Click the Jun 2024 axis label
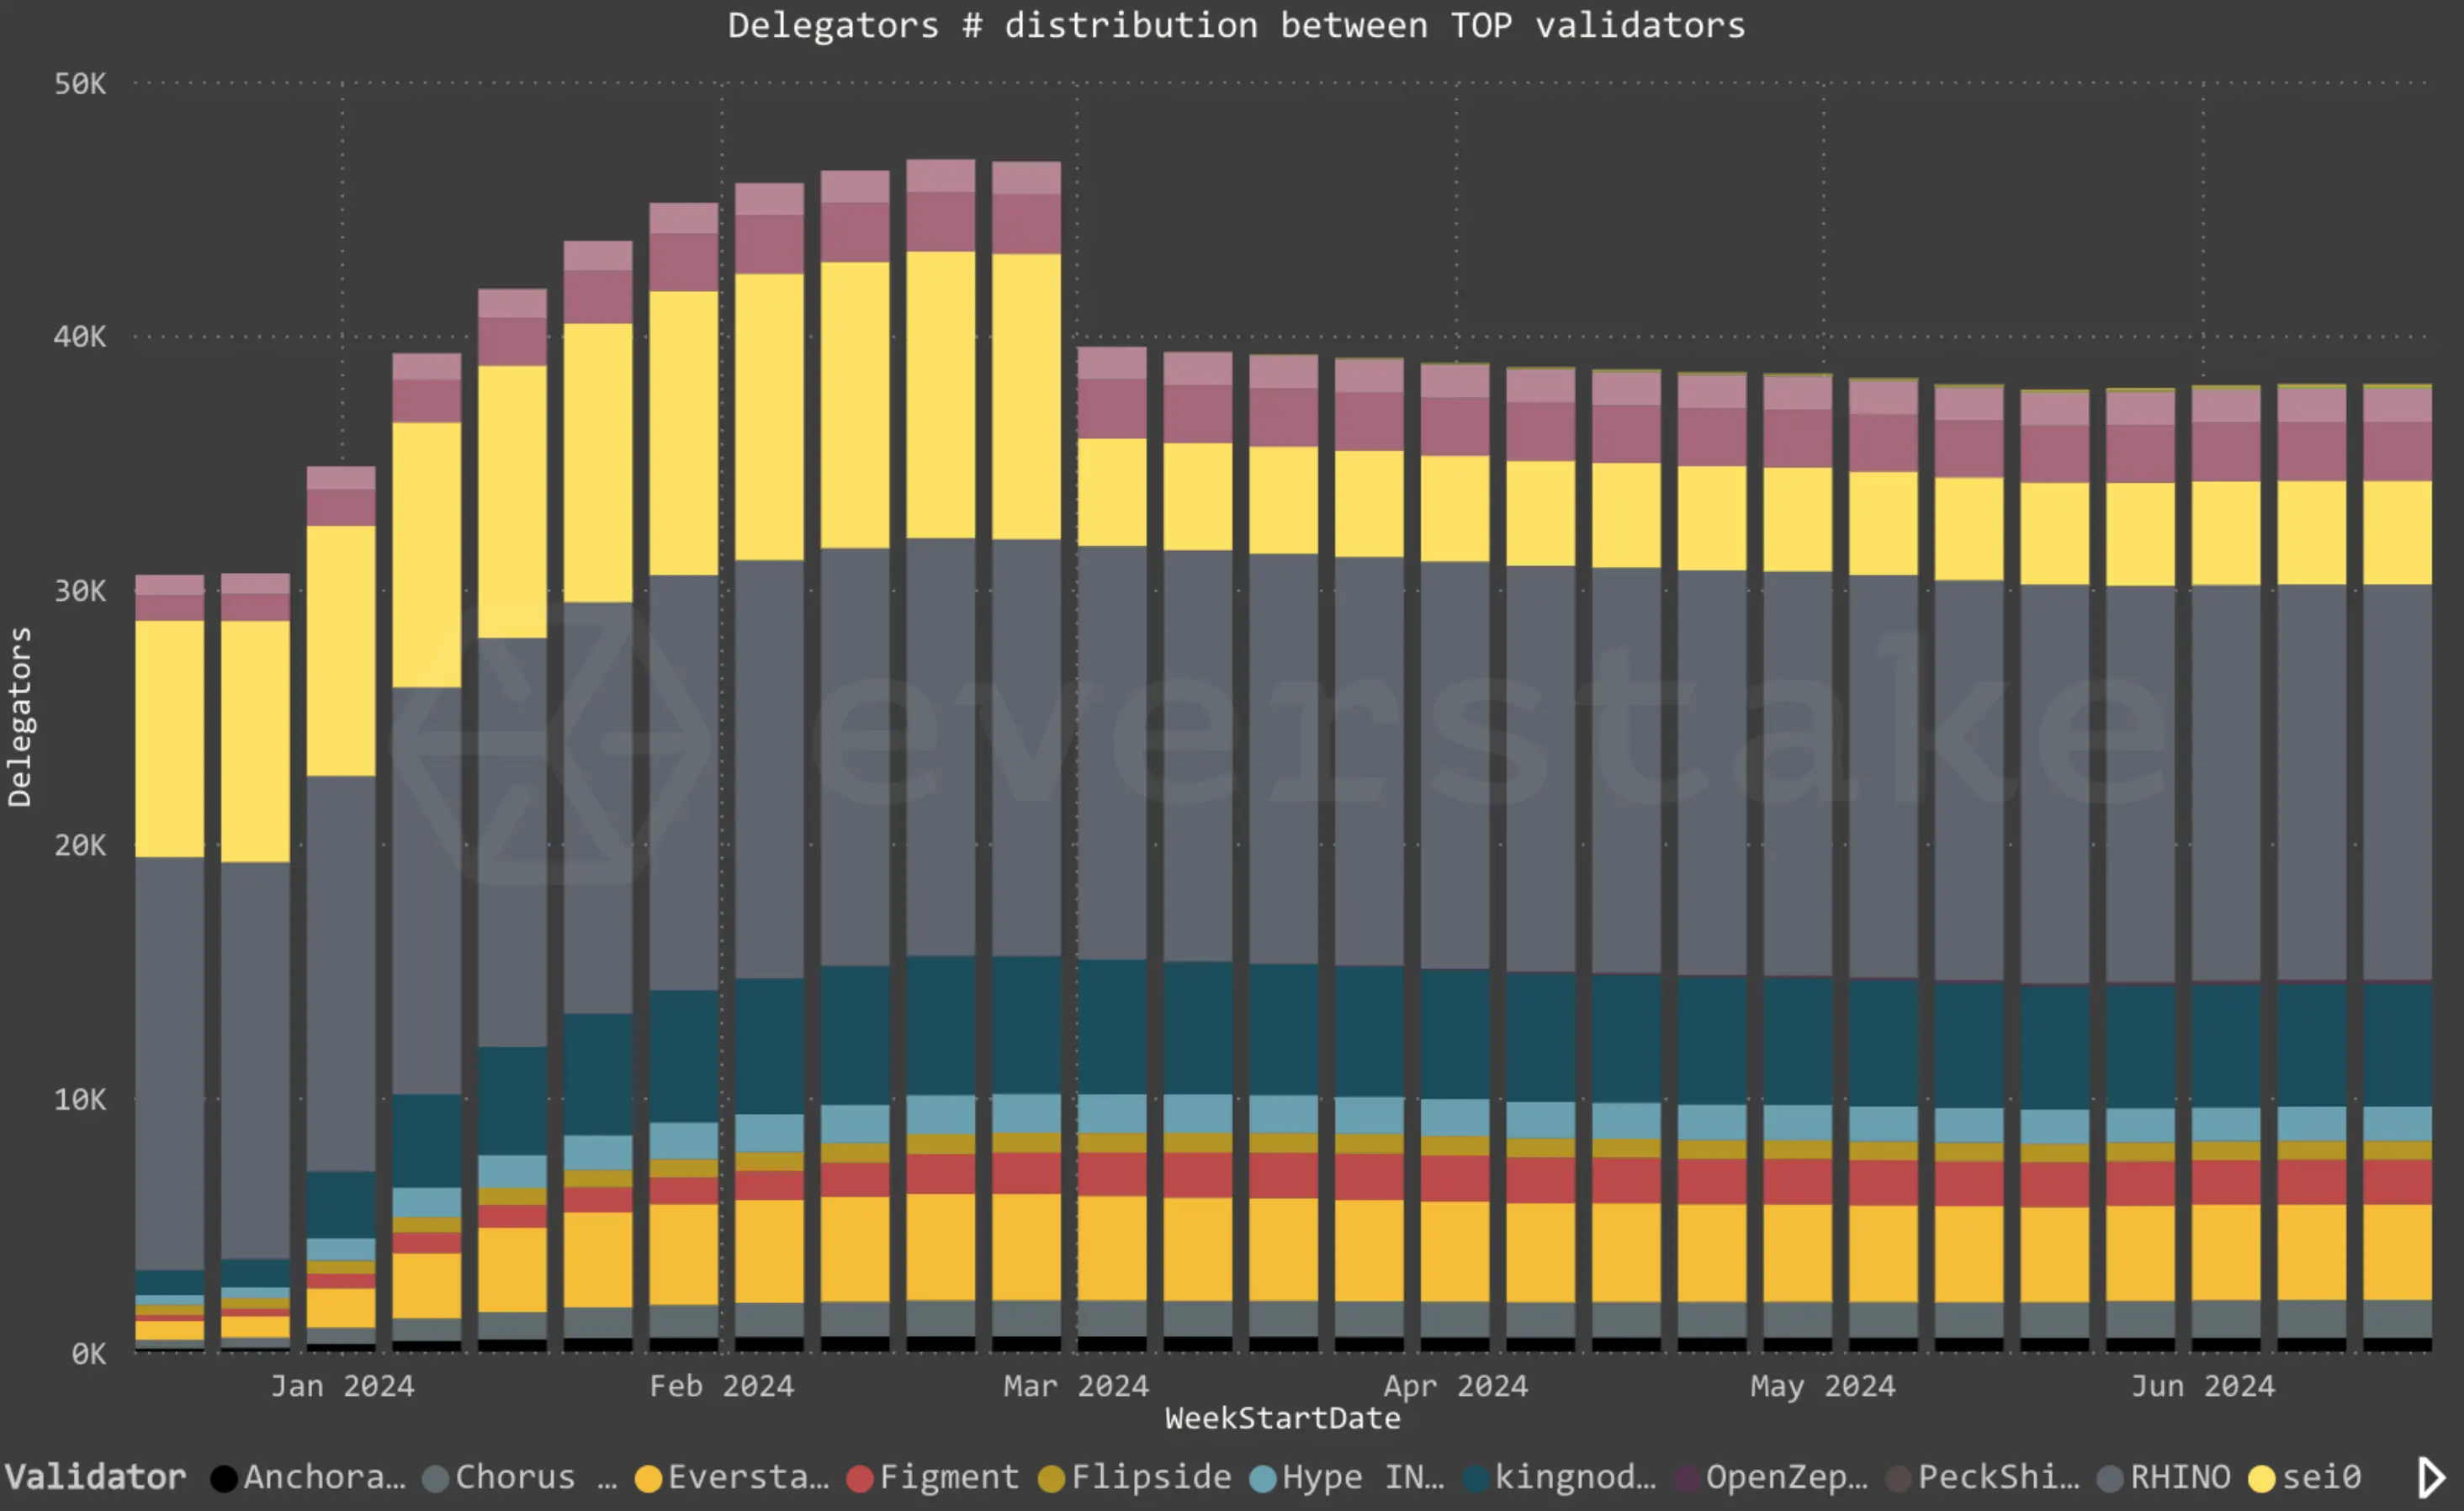Screen dimensions: 2464x1511 2202,1386
